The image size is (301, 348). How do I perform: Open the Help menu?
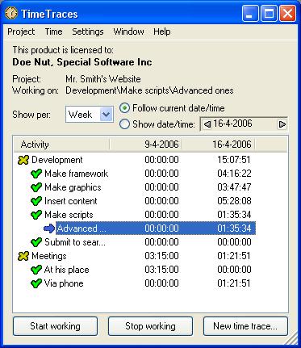tap(162, 31)
